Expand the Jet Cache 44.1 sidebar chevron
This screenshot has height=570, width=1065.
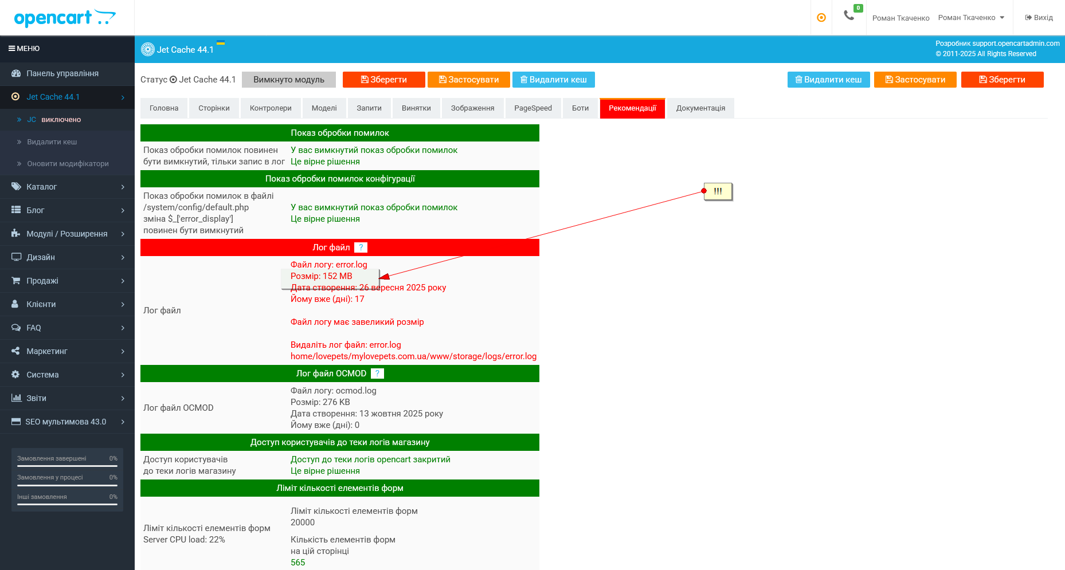click(123, 97)
